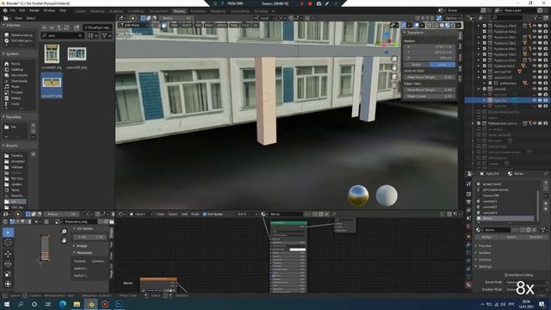Select the UV editor Scale tool

click(8, 274)
